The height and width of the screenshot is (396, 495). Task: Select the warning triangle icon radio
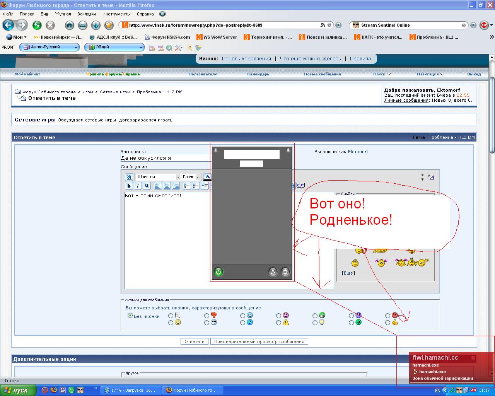[278, 323]
